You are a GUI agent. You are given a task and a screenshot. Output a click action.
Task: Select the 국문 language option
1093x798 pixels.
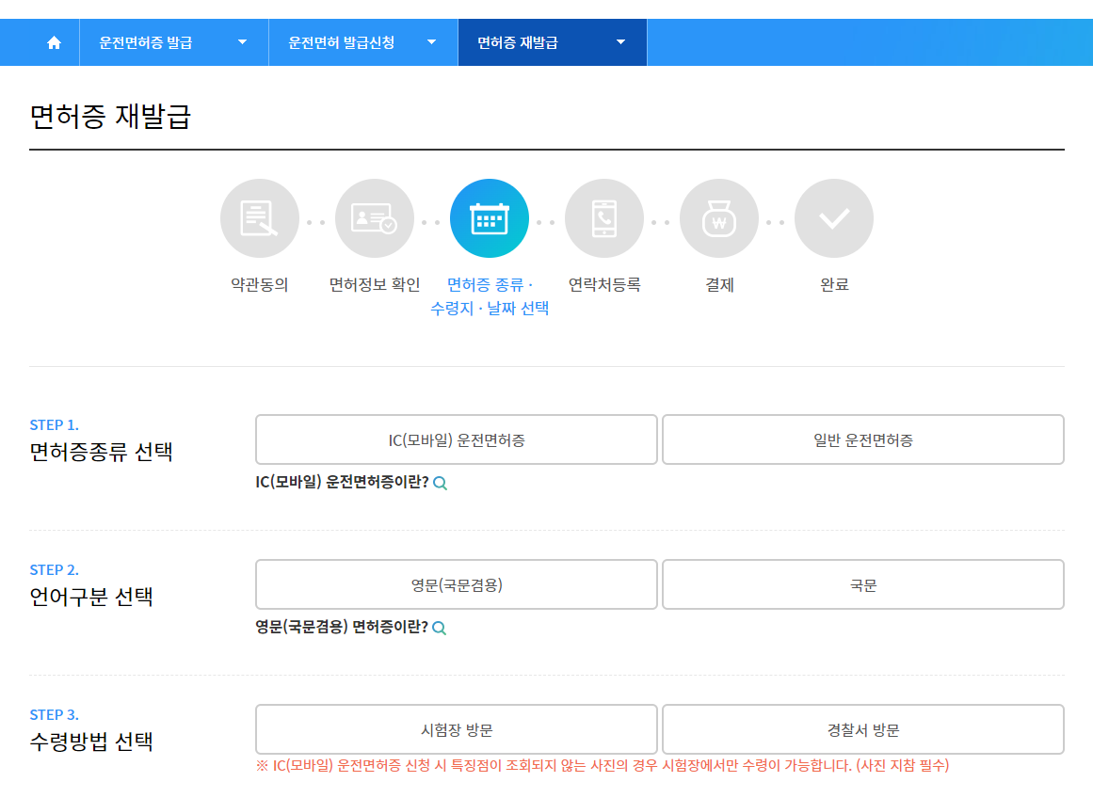pos(863,583)
